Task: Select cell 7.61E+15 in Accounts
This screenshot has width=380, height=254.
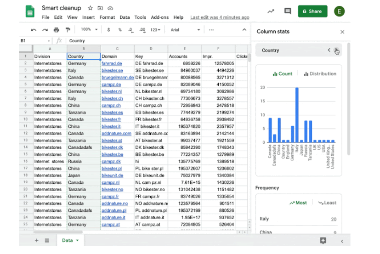Action: pyautogui.click(x=185, y=182)
